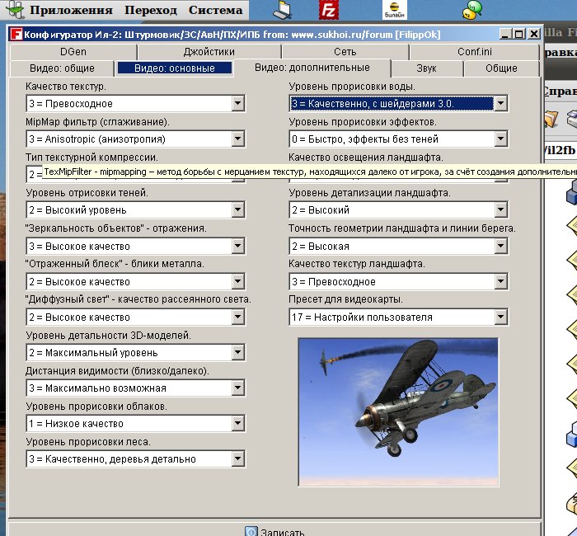Screen dimensions: 577x536
Task: Open the green chat bubbles messenger icon
Action: (x=471, y=10)
